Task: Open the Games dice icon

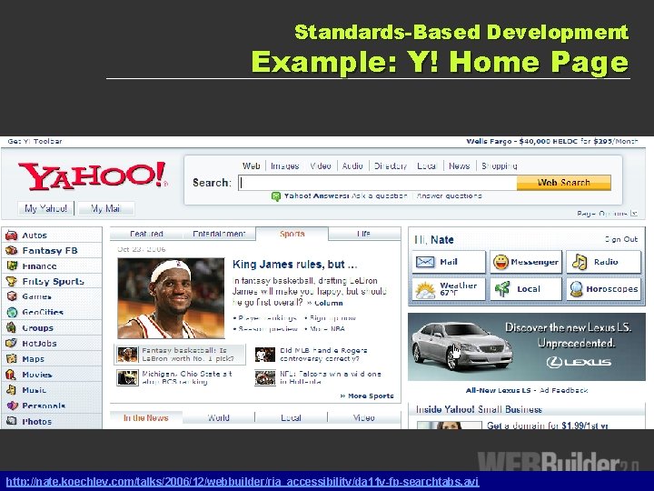Action: [12, 296]
